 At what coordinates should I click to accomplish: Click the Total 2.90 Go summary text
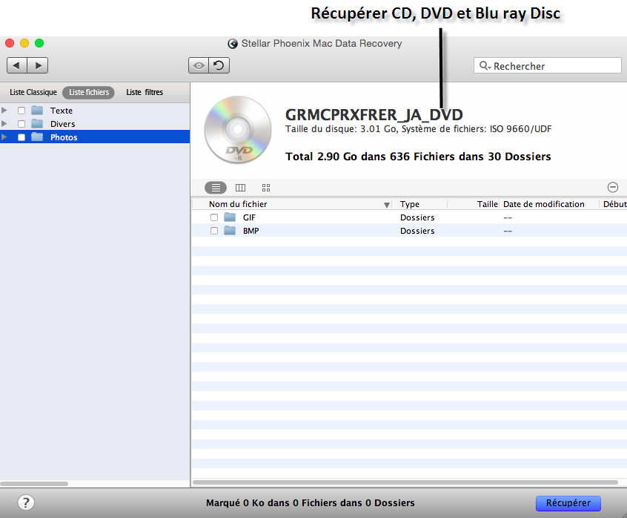(418, 157)
